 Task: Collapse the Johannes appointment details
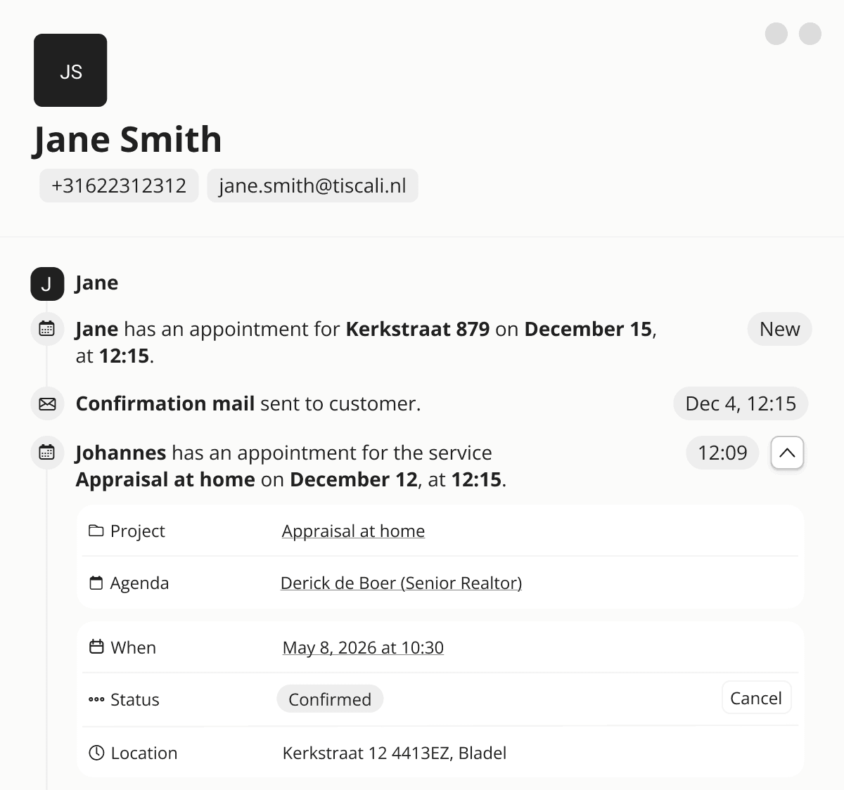pos(787,453)
